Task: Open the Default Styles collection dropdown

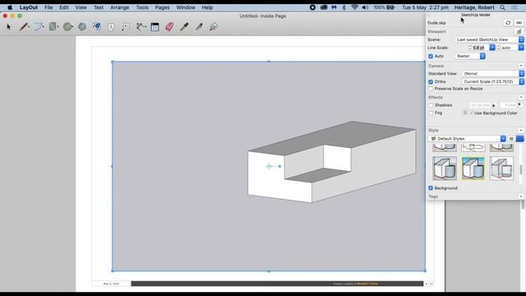Action: pos(468,139)
